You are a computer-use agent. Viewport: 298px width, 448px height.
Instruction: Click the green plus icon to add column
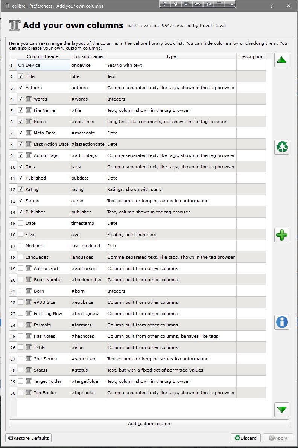(281, 235)
